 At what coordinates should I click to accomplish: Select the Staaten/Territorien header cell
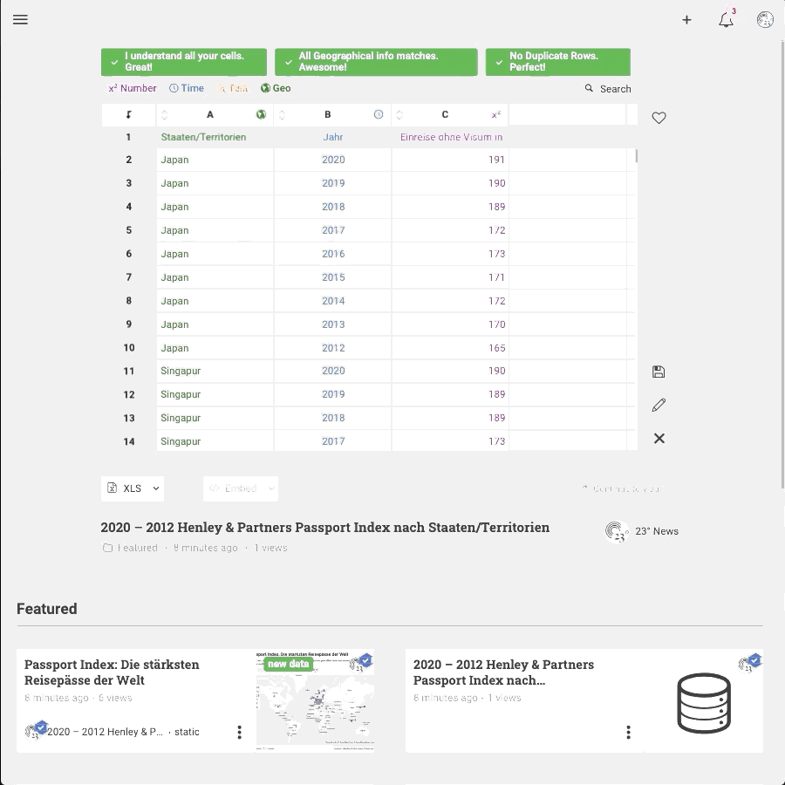pos(215,137)
